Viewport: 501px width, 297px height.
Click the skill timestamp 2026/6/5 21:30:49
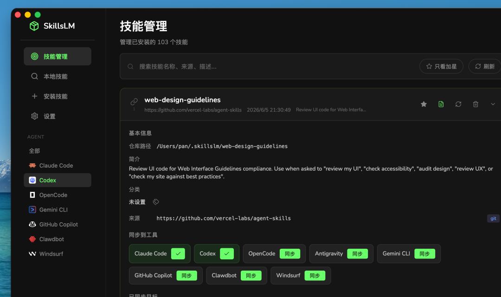[x=269, y=110]
